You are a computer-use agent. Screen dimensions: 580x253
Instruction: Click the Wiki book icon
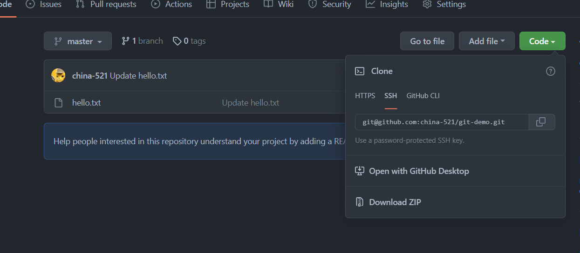click(268, 4)
